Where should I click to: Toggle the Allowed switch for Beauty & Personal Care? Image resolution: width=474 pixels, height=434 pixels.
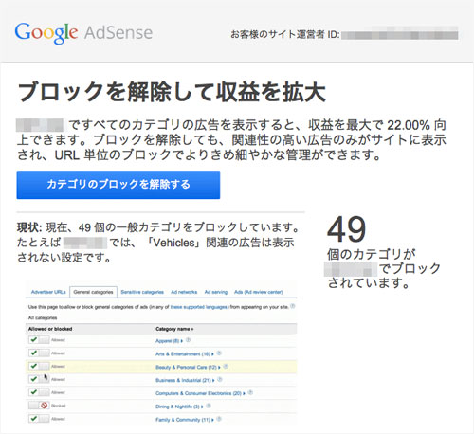[x=39, y=366]
